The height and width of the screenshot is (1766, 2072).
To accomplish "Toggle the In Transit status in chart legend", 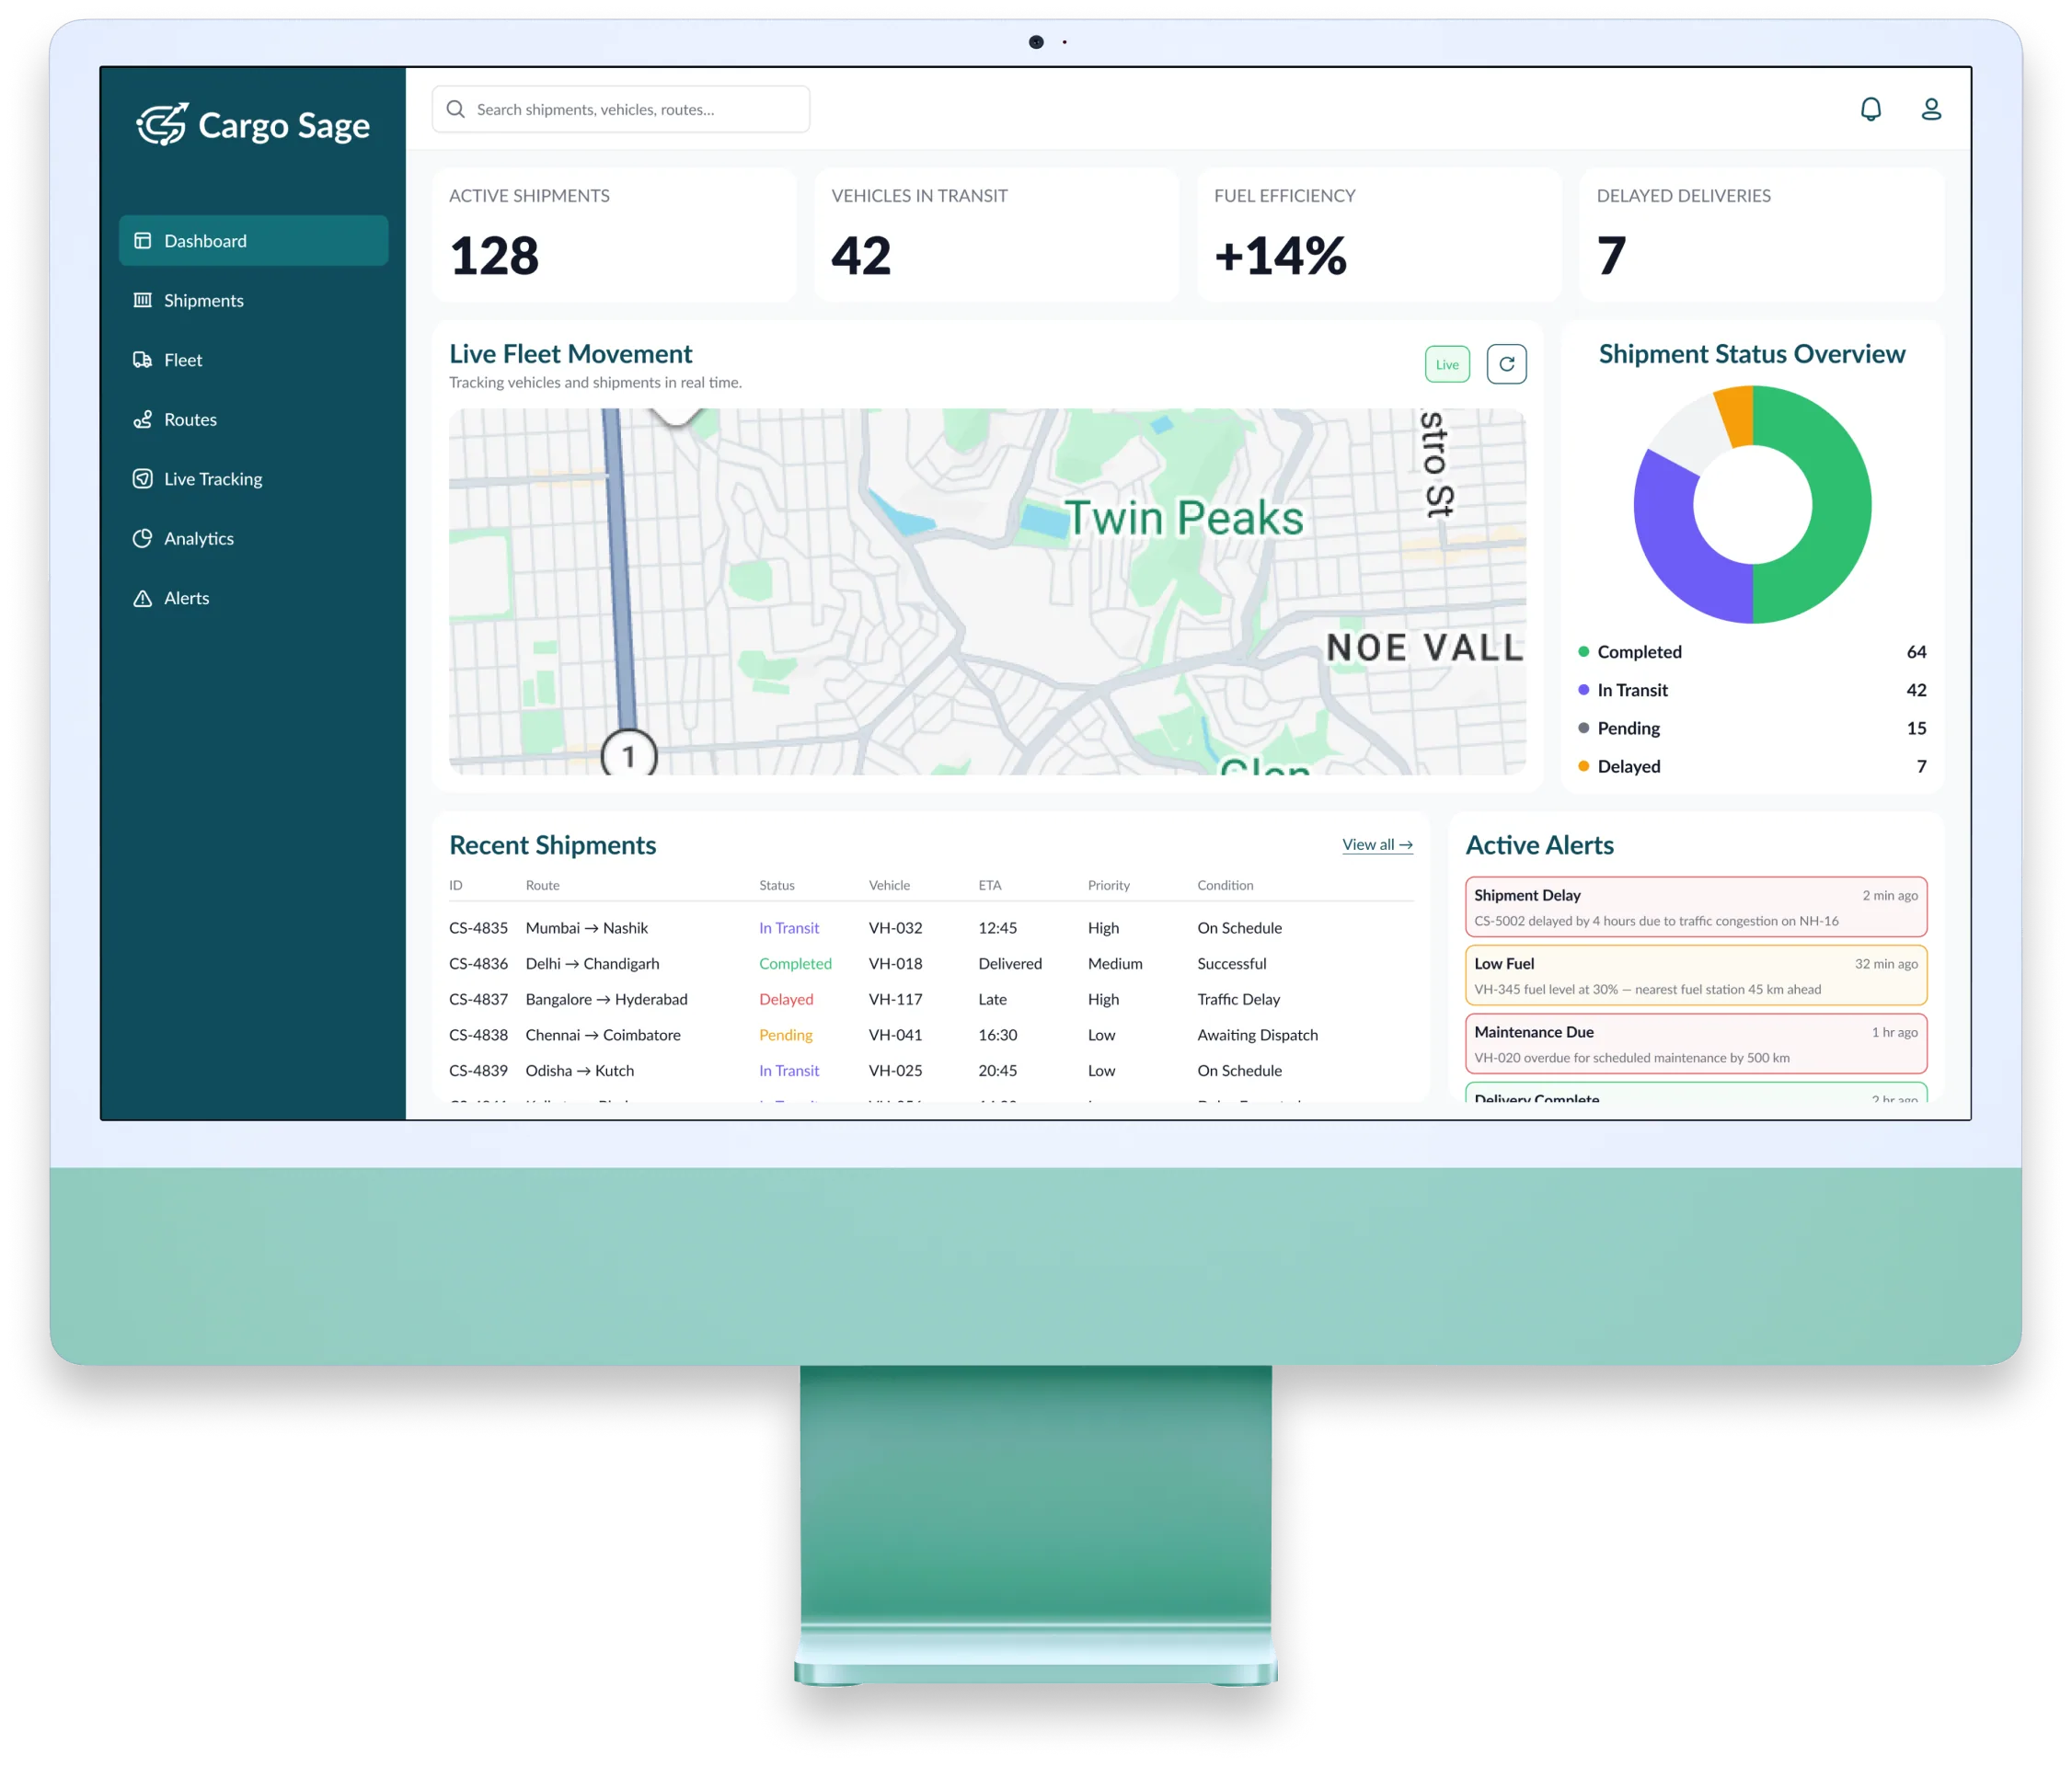I will click(x=1632, y=690).
